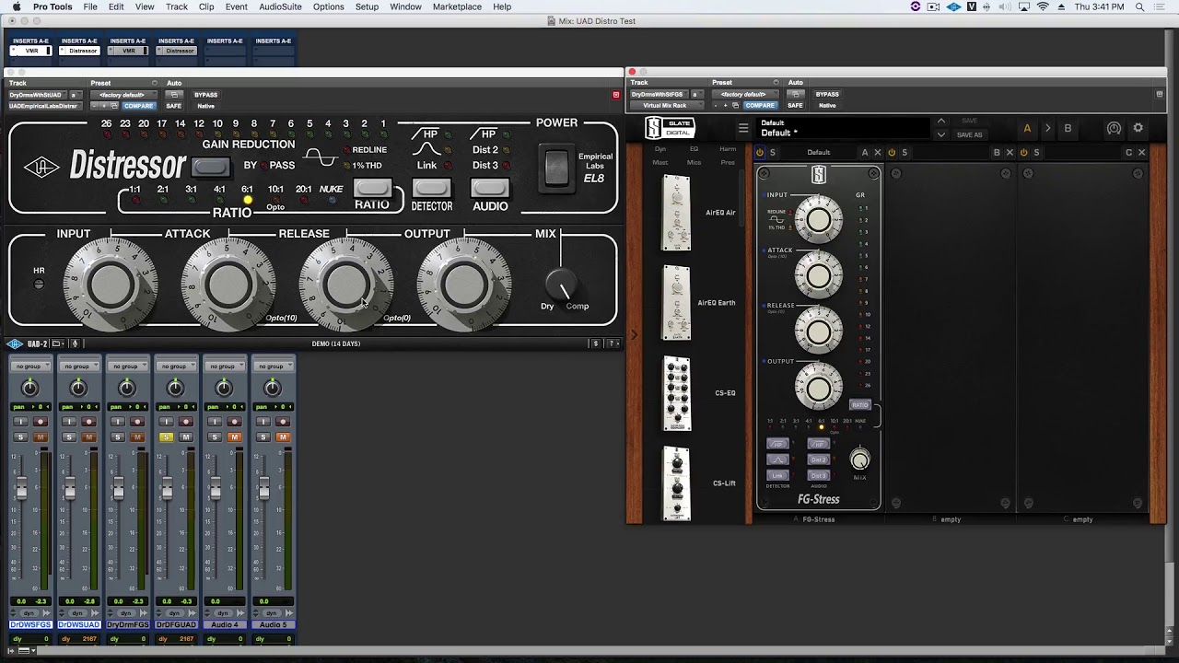
Task: Click BYPASS in the Virtual Mix Rack header
Action: click(827, 95)
